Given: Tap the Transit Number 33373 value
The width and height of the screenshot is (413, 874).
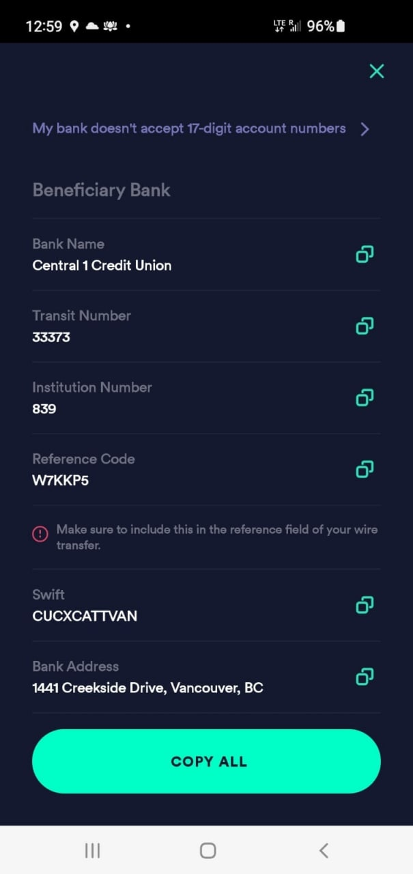Looking at the screenshot, I should pyautogui.click(x=51, y=337).
